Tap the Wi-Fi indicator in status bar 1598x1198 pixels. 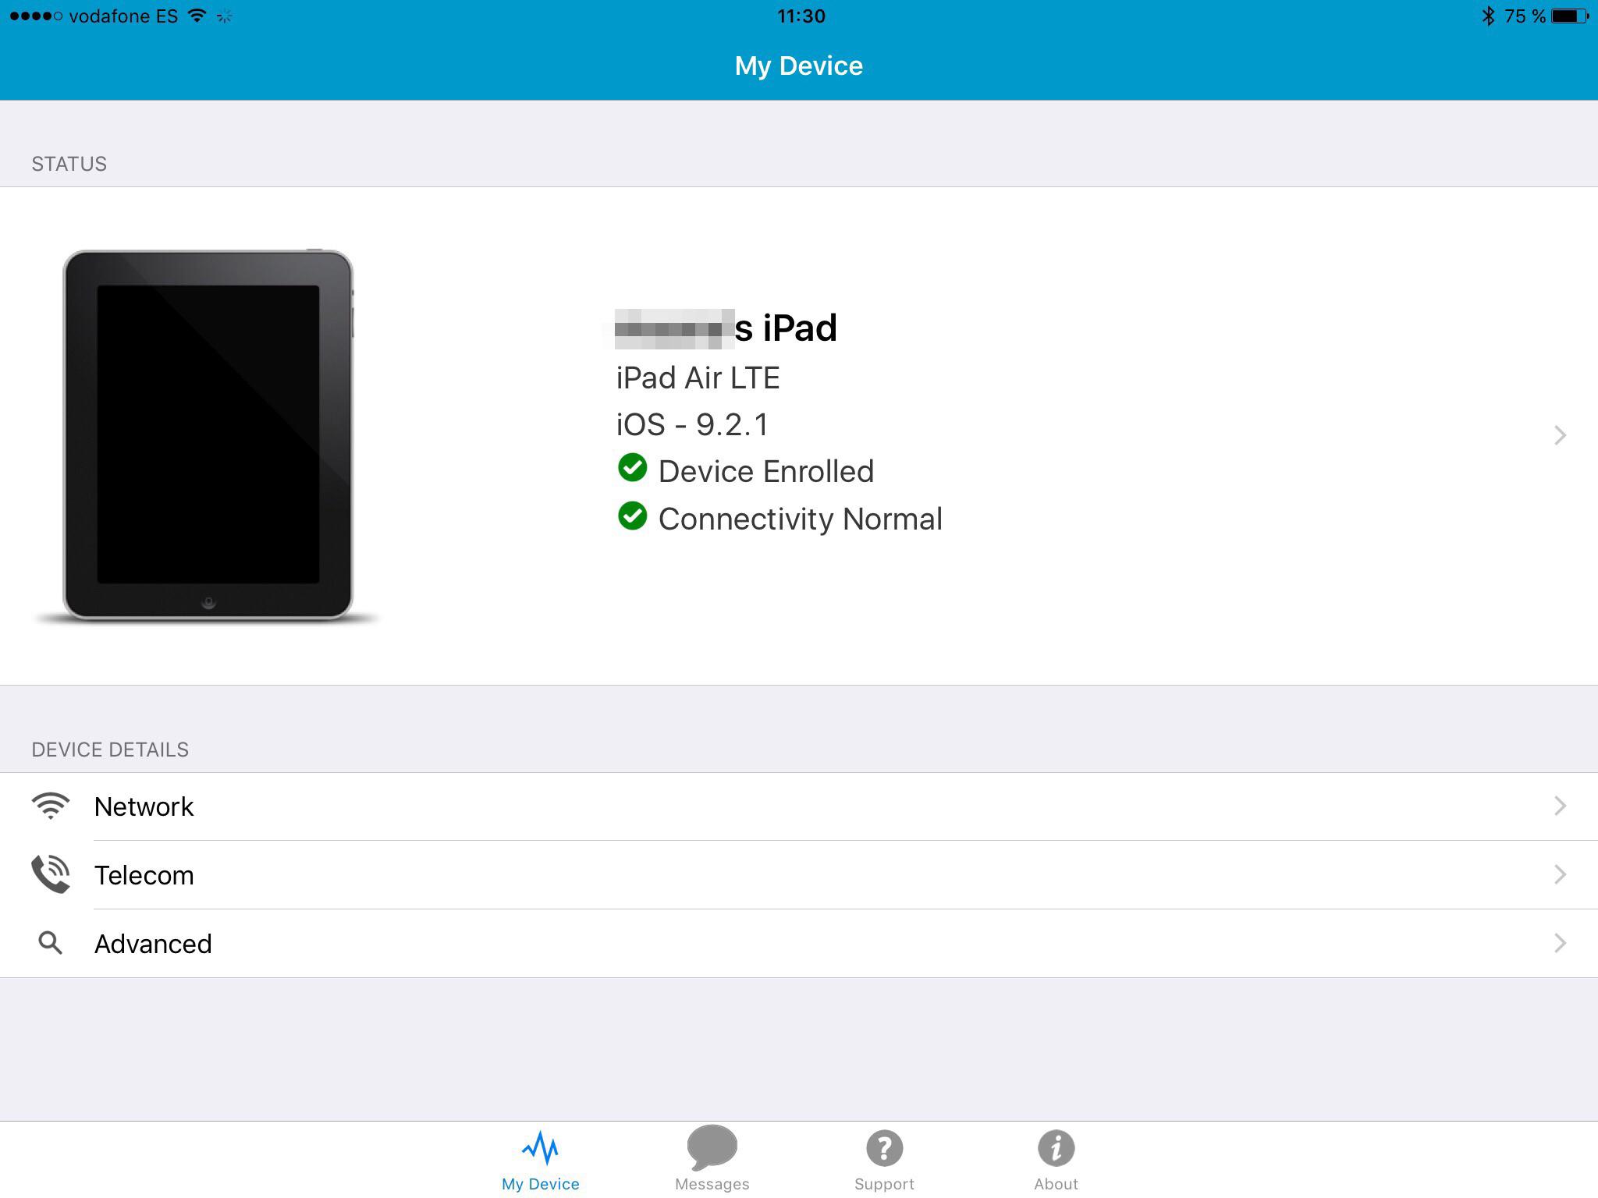(x=198, y=16)
